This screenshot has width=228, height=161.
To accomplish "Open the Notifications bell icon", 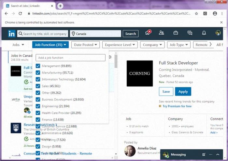I will pyautogui.click(x=204, y=33).
